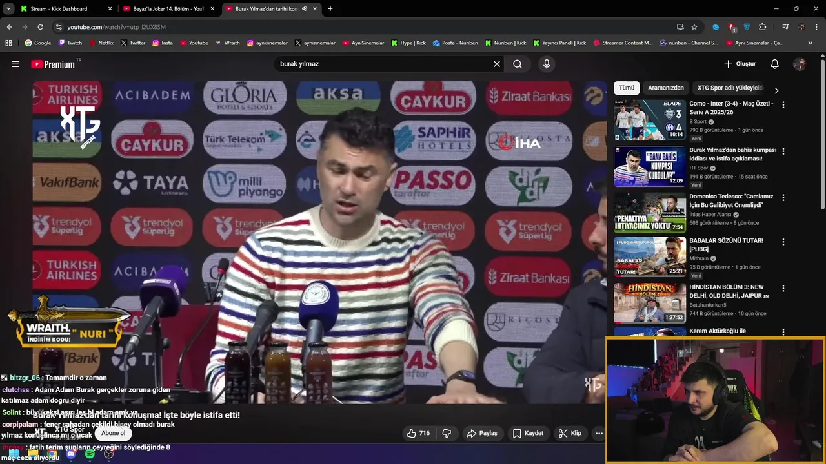This screenshot has height=464, width=826.
Task: Open Domenico Tedesco video title link
Action: pos(731,200)
